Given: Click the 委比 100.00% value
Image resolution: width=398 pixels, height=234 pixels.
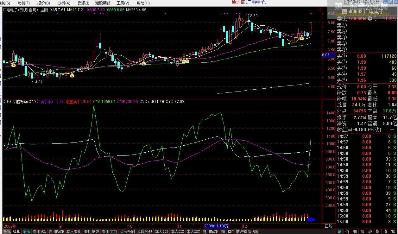Looking at the screenshot, I should (357, 19).
